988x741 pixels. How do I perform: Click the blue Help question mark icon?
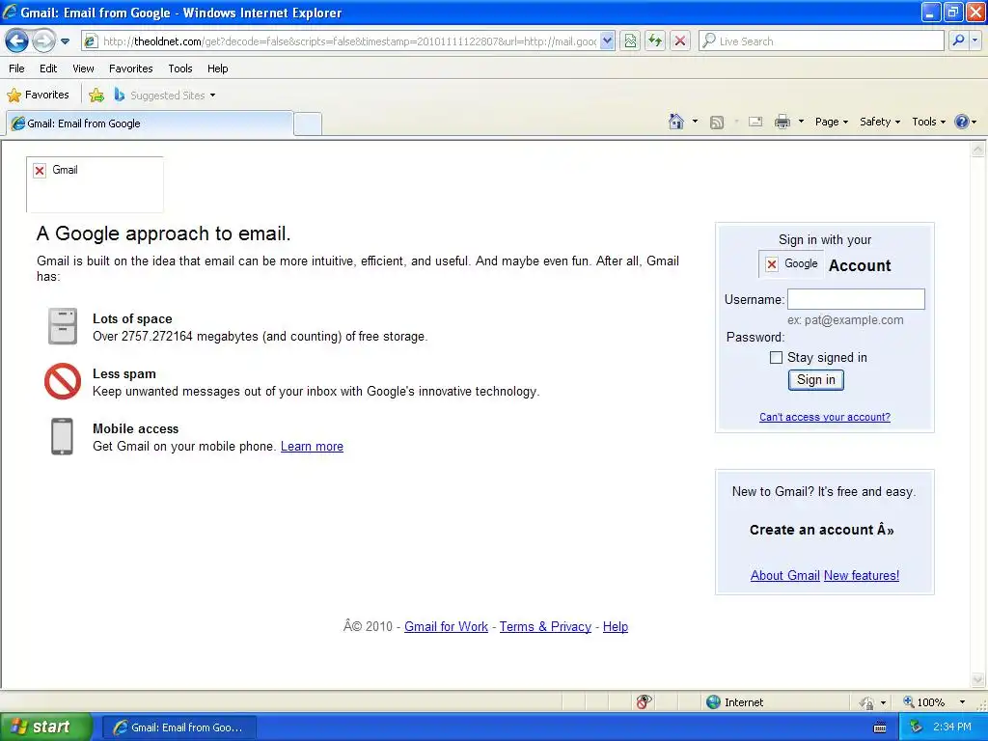coord(962,122)
